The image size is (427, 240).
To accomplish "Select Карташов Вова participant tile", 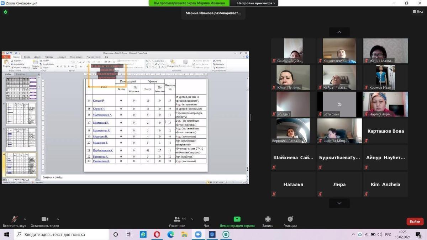I will pyautogui.click(x=385, y=131).
